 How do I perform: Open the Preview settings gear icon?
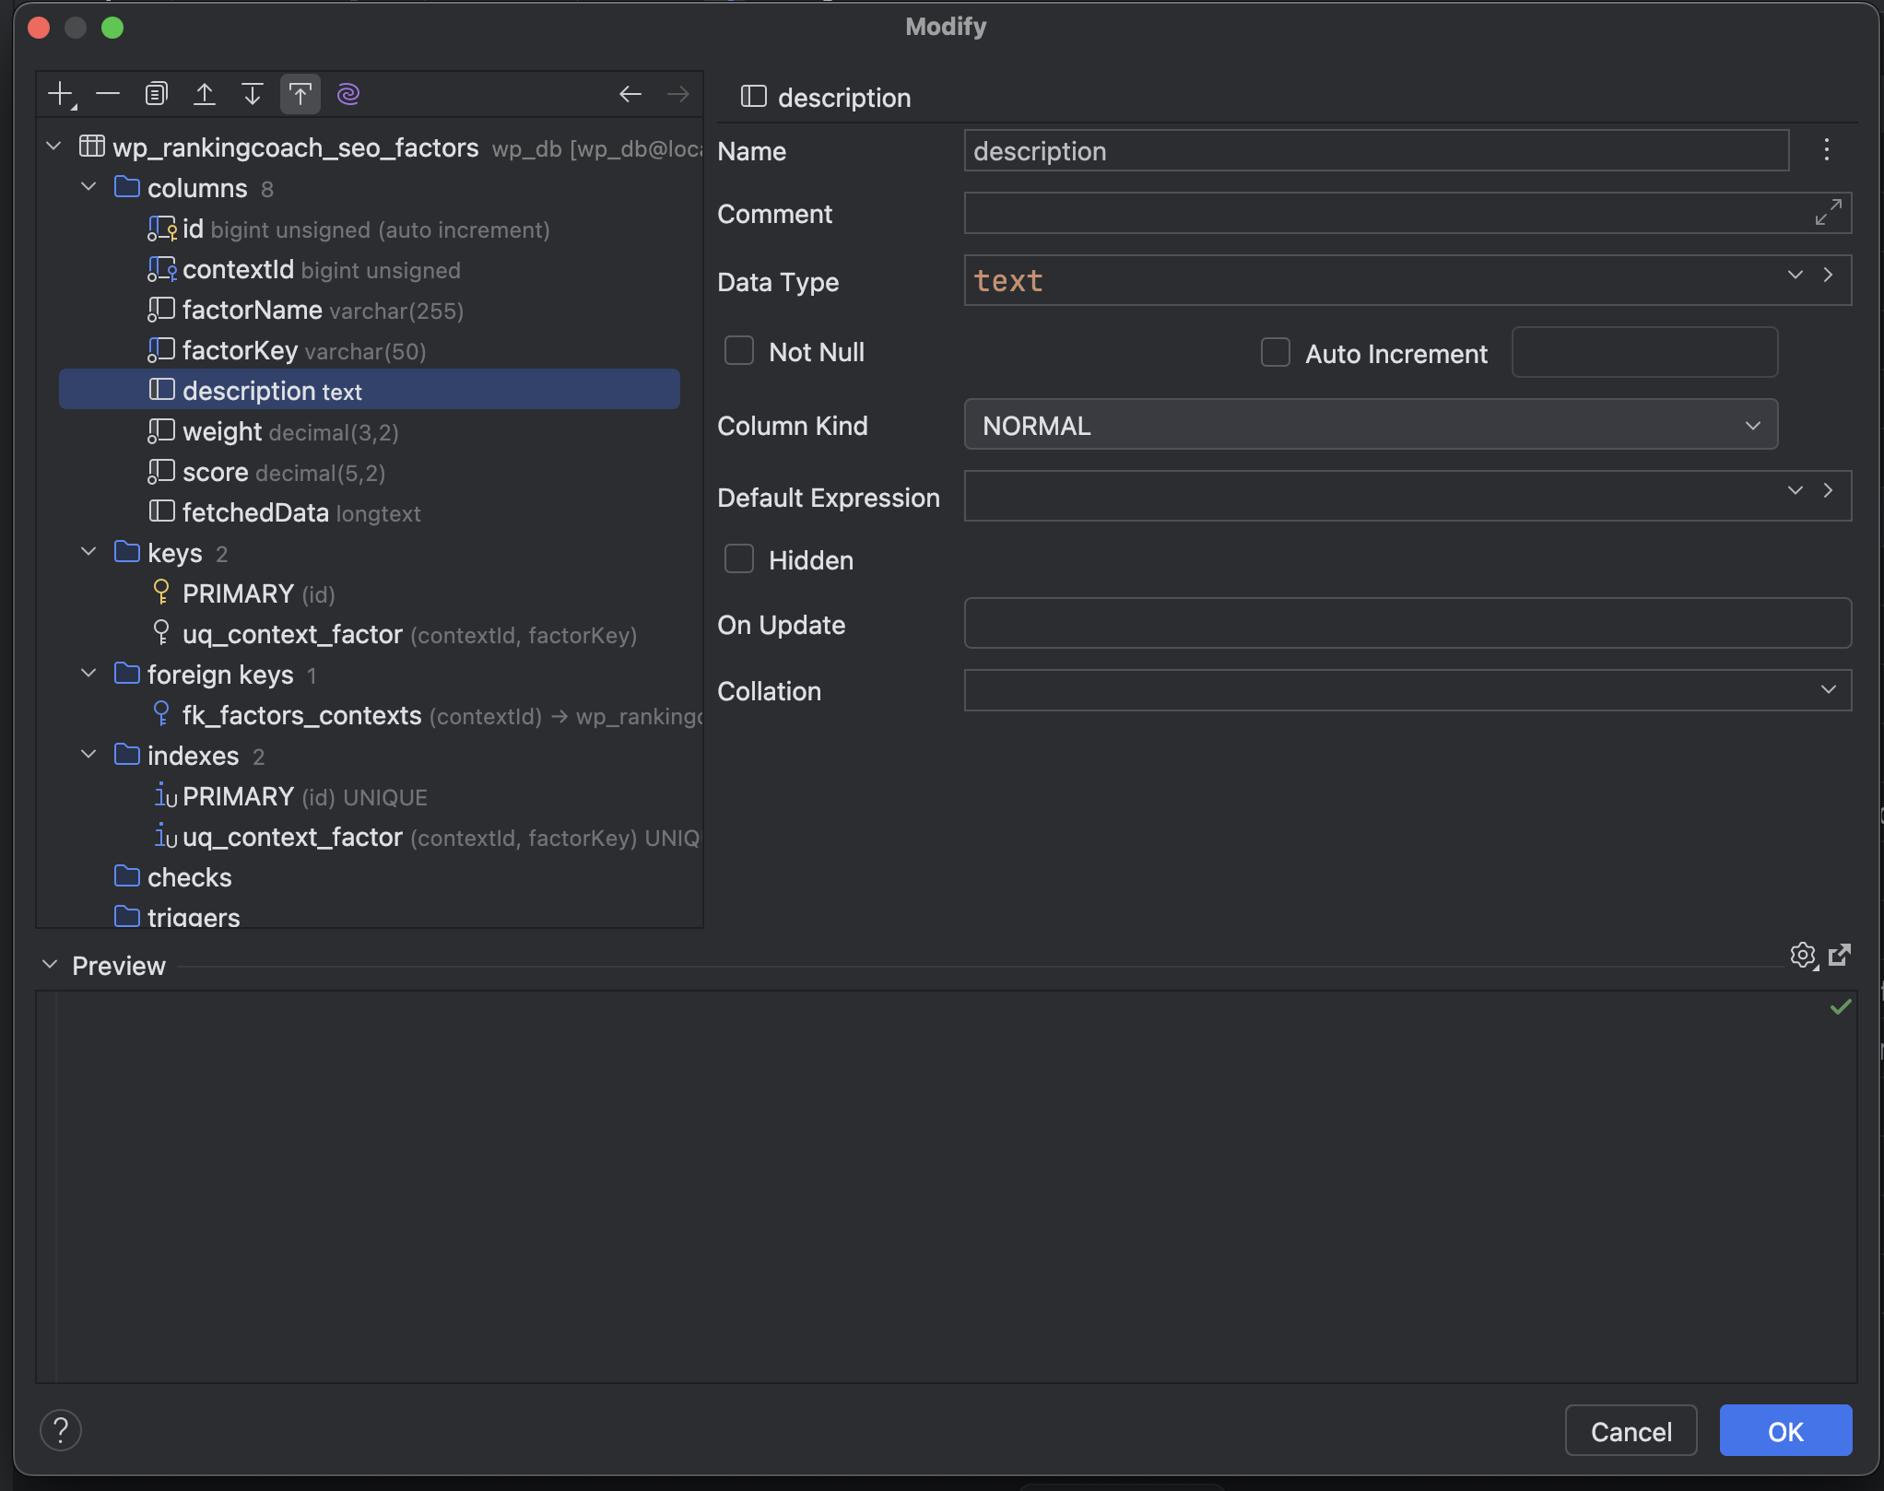pos(1802,955)
